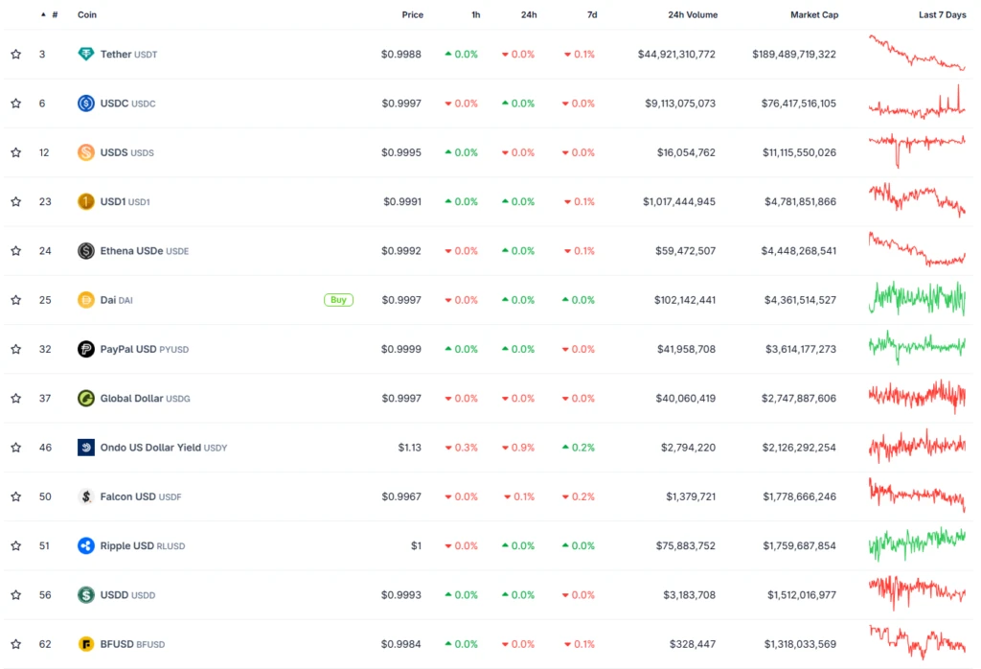Open the Ethena USDe coin link

click(145, 251)
